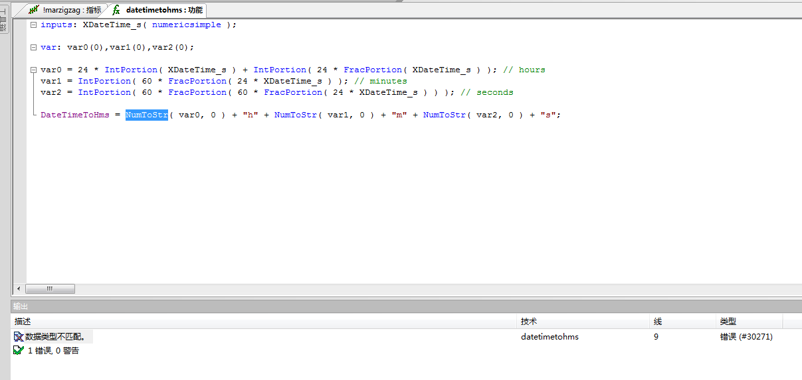Sort by the 技术 column header
Screen dimensions: 802x380
583,321
